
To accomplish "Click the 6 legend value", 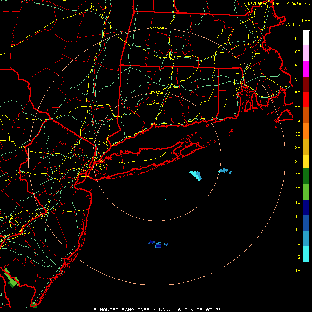I will coord(299,243).
